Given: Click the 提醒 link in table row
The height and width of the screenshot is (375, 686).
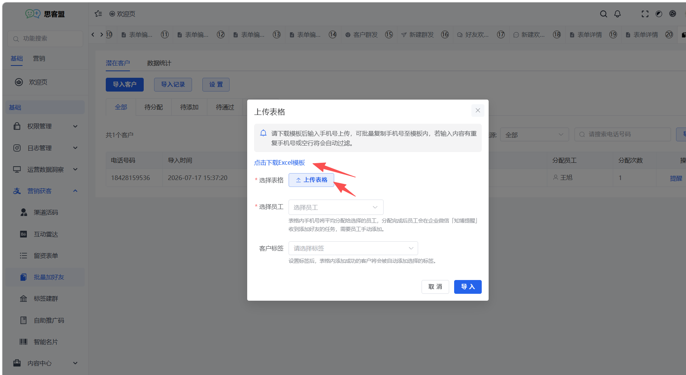Looking at the screenshot, I should point(676,178).
